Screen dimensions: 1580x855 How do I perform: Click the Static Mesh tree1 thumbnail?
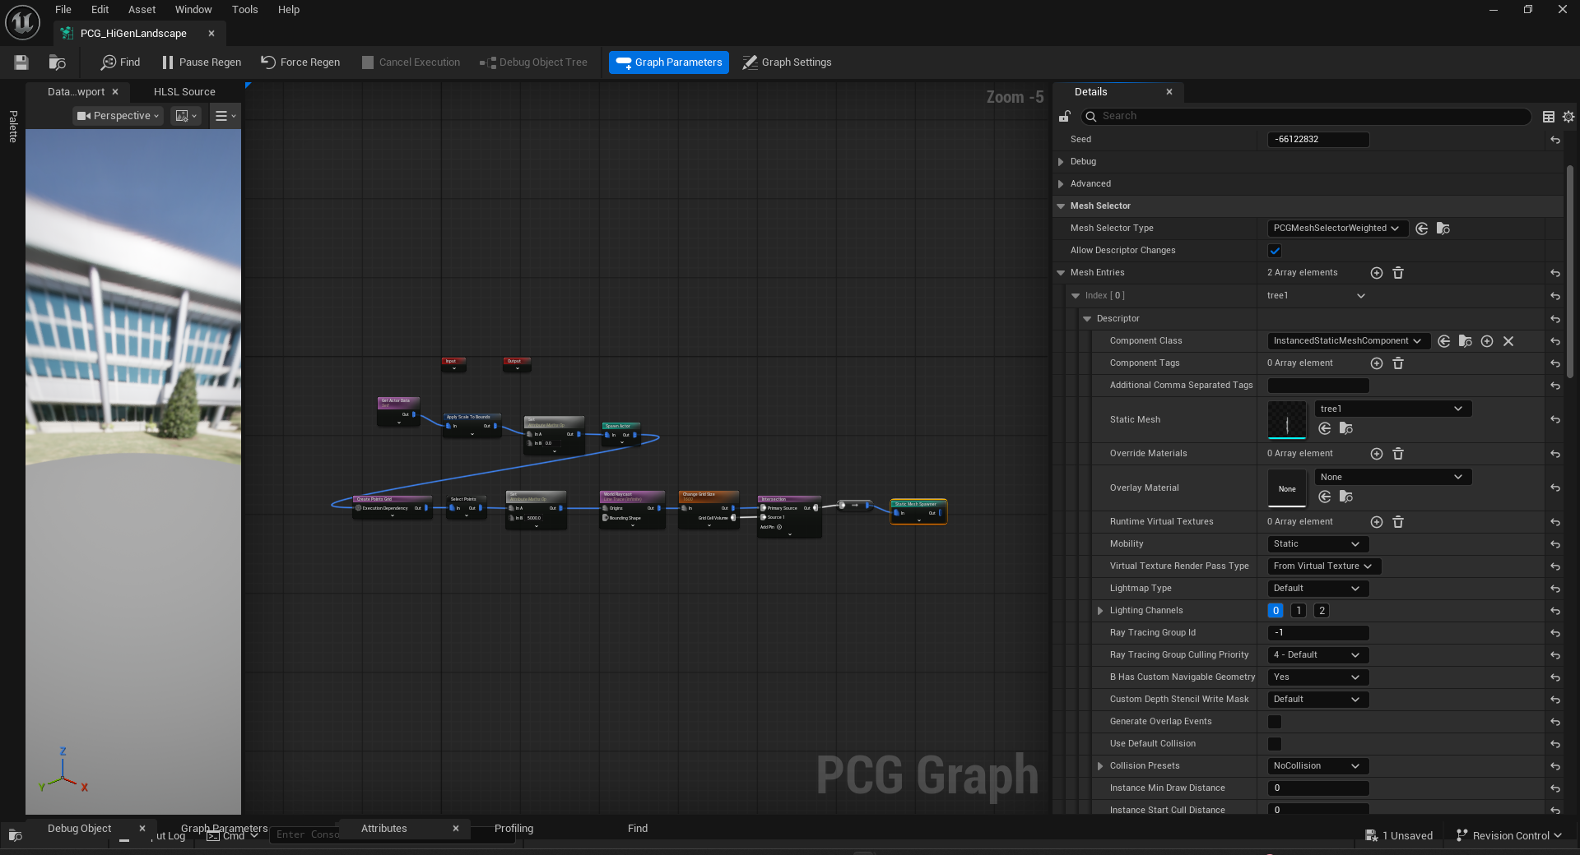[x=1287, y=420]
